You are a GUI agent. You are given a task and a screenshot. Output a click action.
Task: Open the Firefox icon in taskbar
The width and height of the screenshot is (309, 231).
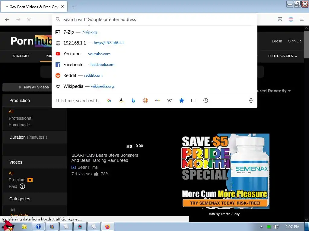[108, 227]
